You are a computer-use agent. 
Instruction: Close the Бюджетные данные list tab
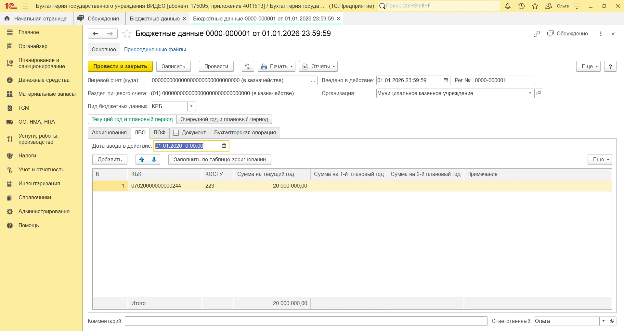point(184,19)
